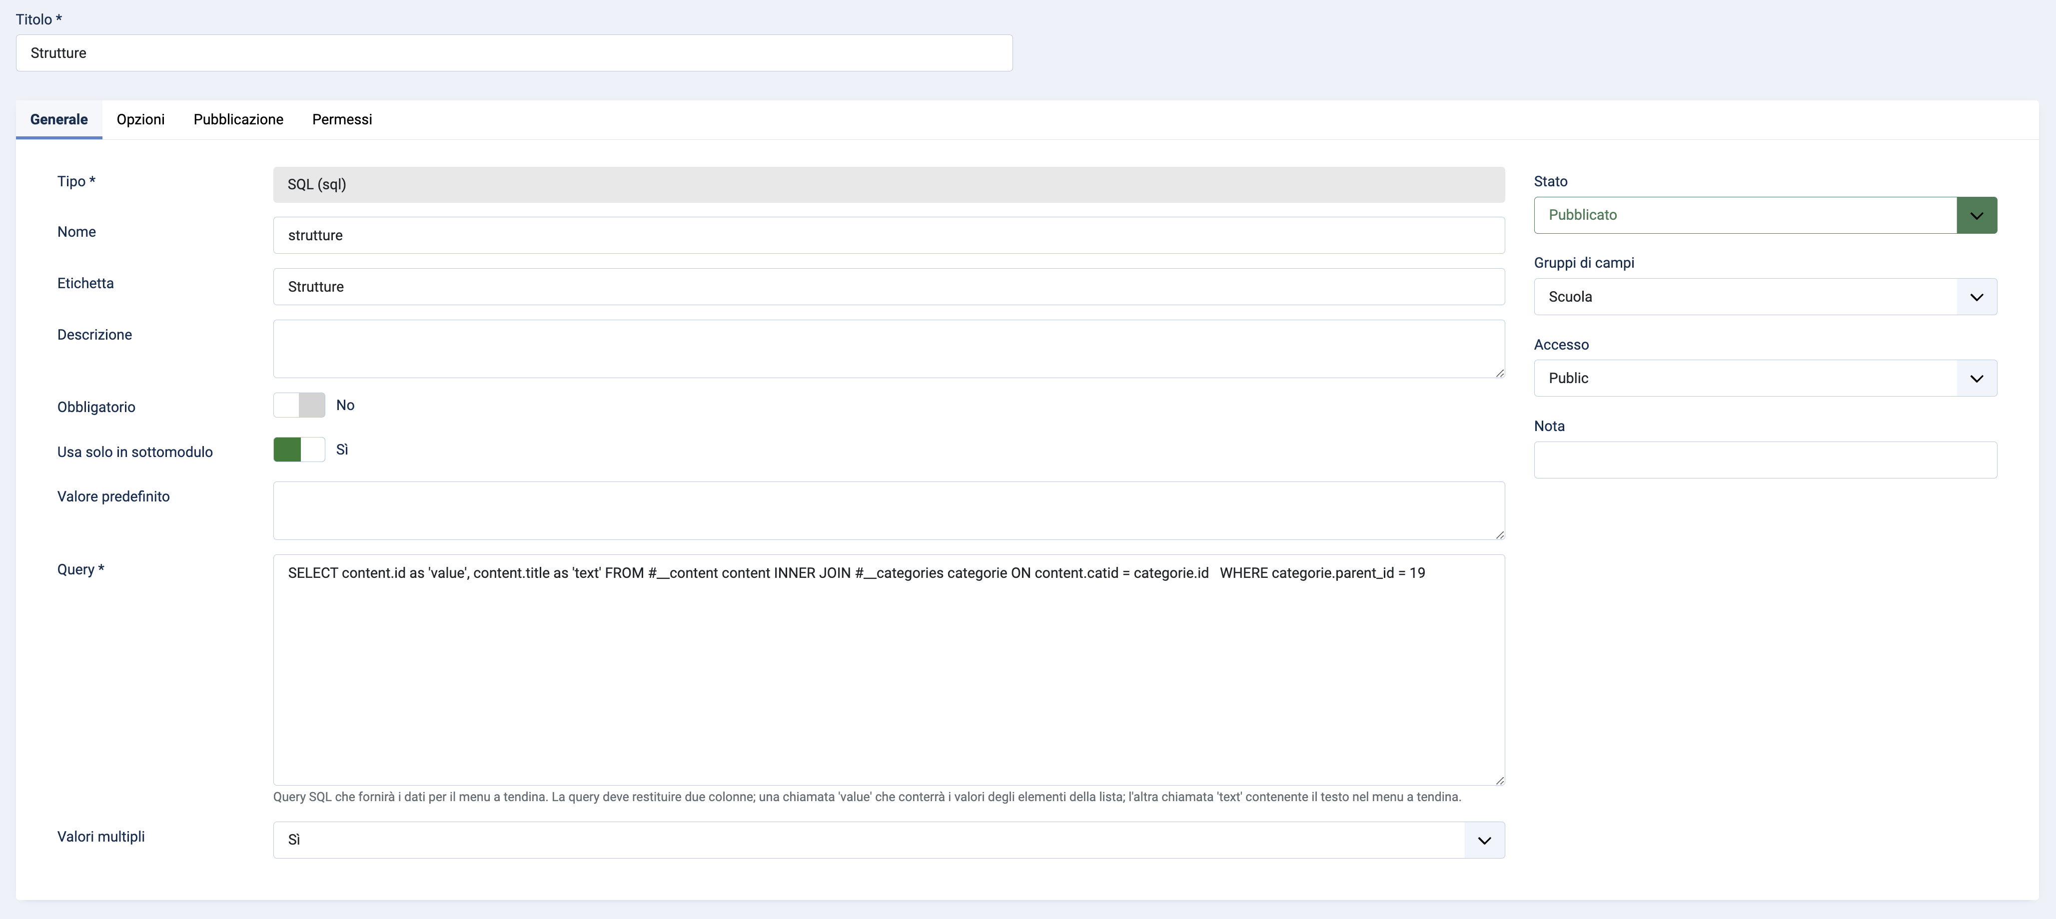Click the disabled Tipo field SQL (sql)
Image resolution: width=2056 pixels, height=919 pixels.
[x=889, y=184]
